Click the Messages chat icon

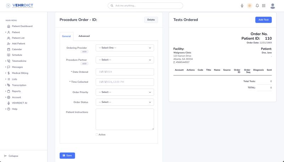tap(9, 67)
